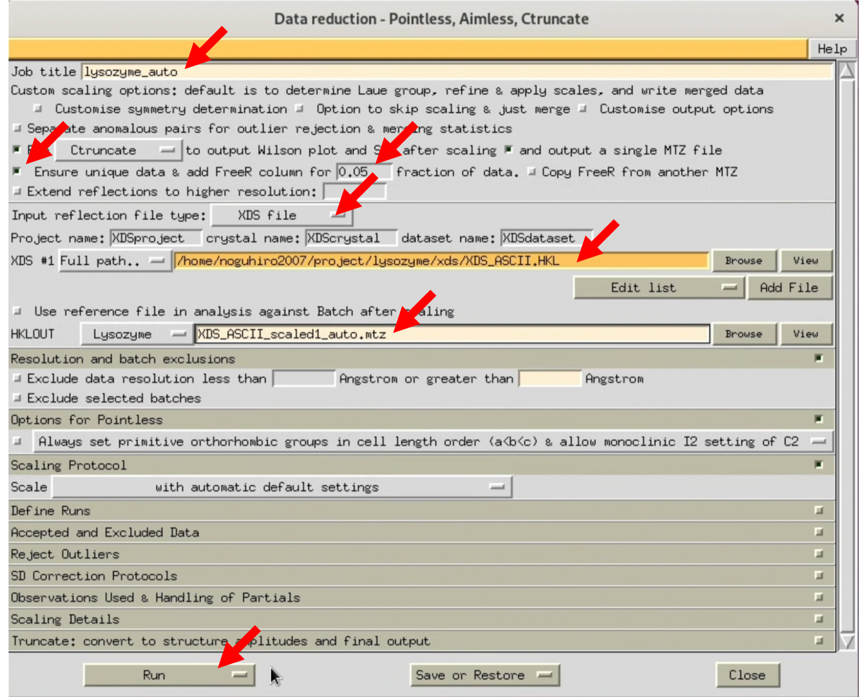Open the Run menu button
Viewport: 860px width, 697px height.
coord(169,675)
